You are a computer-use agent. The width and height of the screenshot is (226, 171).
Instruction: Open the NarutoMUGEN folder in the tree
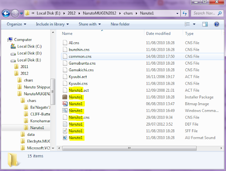(x=37, y=94)
